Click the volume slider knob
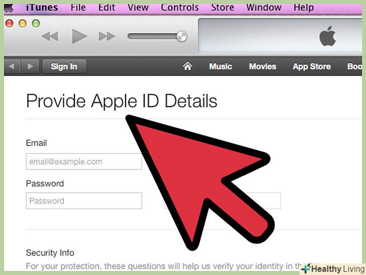 [x=181, y=36]
